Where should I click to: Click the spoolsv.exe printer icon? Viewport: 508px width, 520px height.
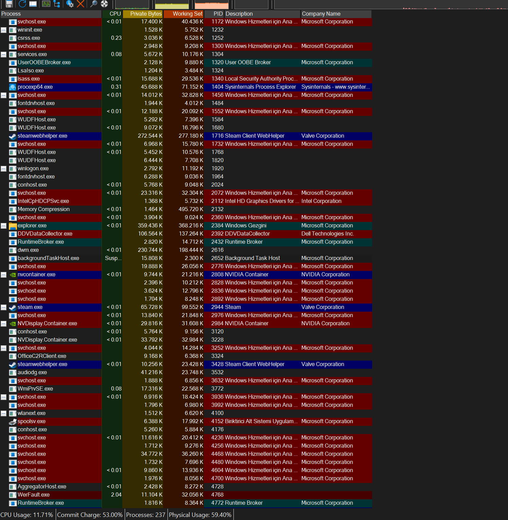13,421
